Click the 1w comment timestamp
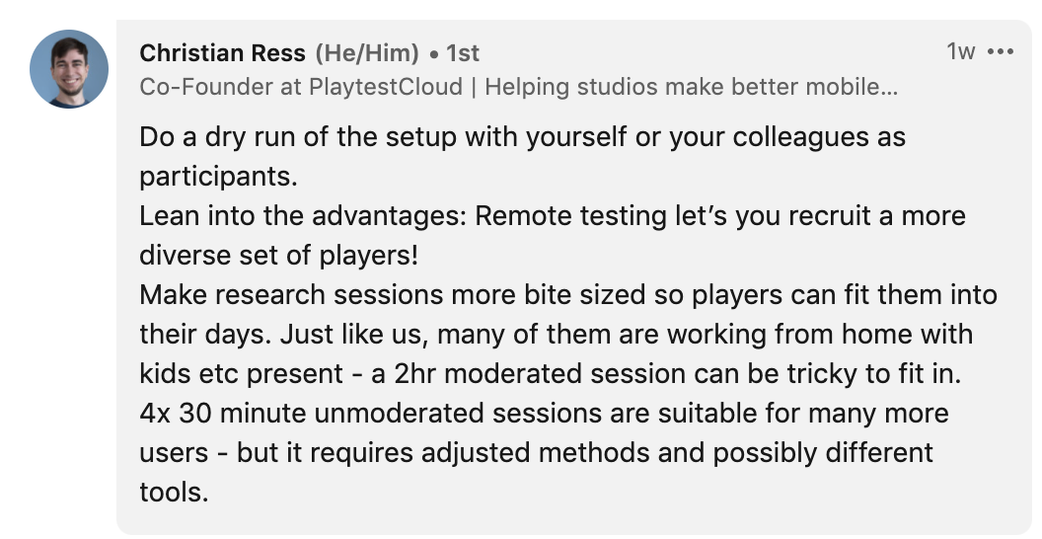1042x539 pixels. [961, 51]
